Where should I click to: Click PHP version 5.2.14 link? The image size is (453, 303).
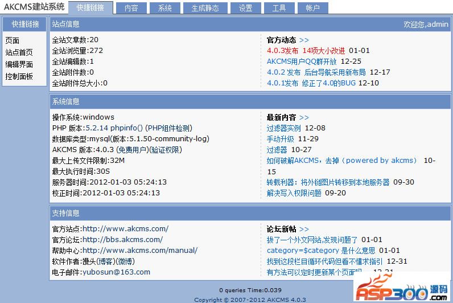tap(97, 128)
